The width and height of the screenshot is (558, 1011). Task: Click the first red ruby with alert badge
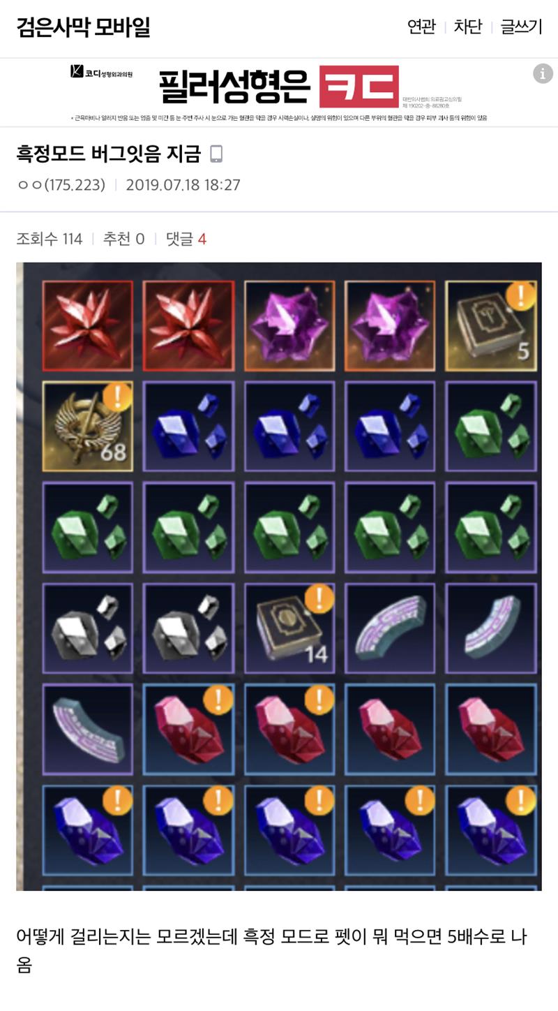click(188, 729)
